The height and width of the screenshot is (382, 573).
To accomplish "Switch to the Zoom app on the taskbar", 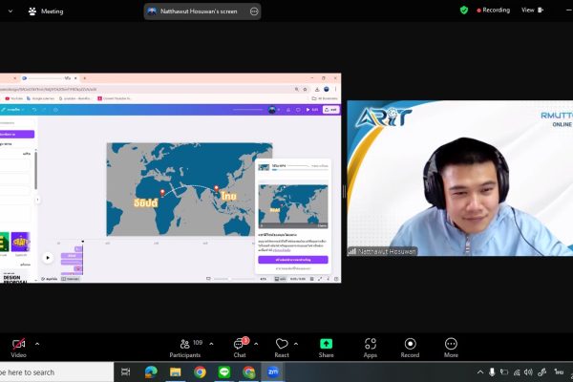I will tap(273, 372).
